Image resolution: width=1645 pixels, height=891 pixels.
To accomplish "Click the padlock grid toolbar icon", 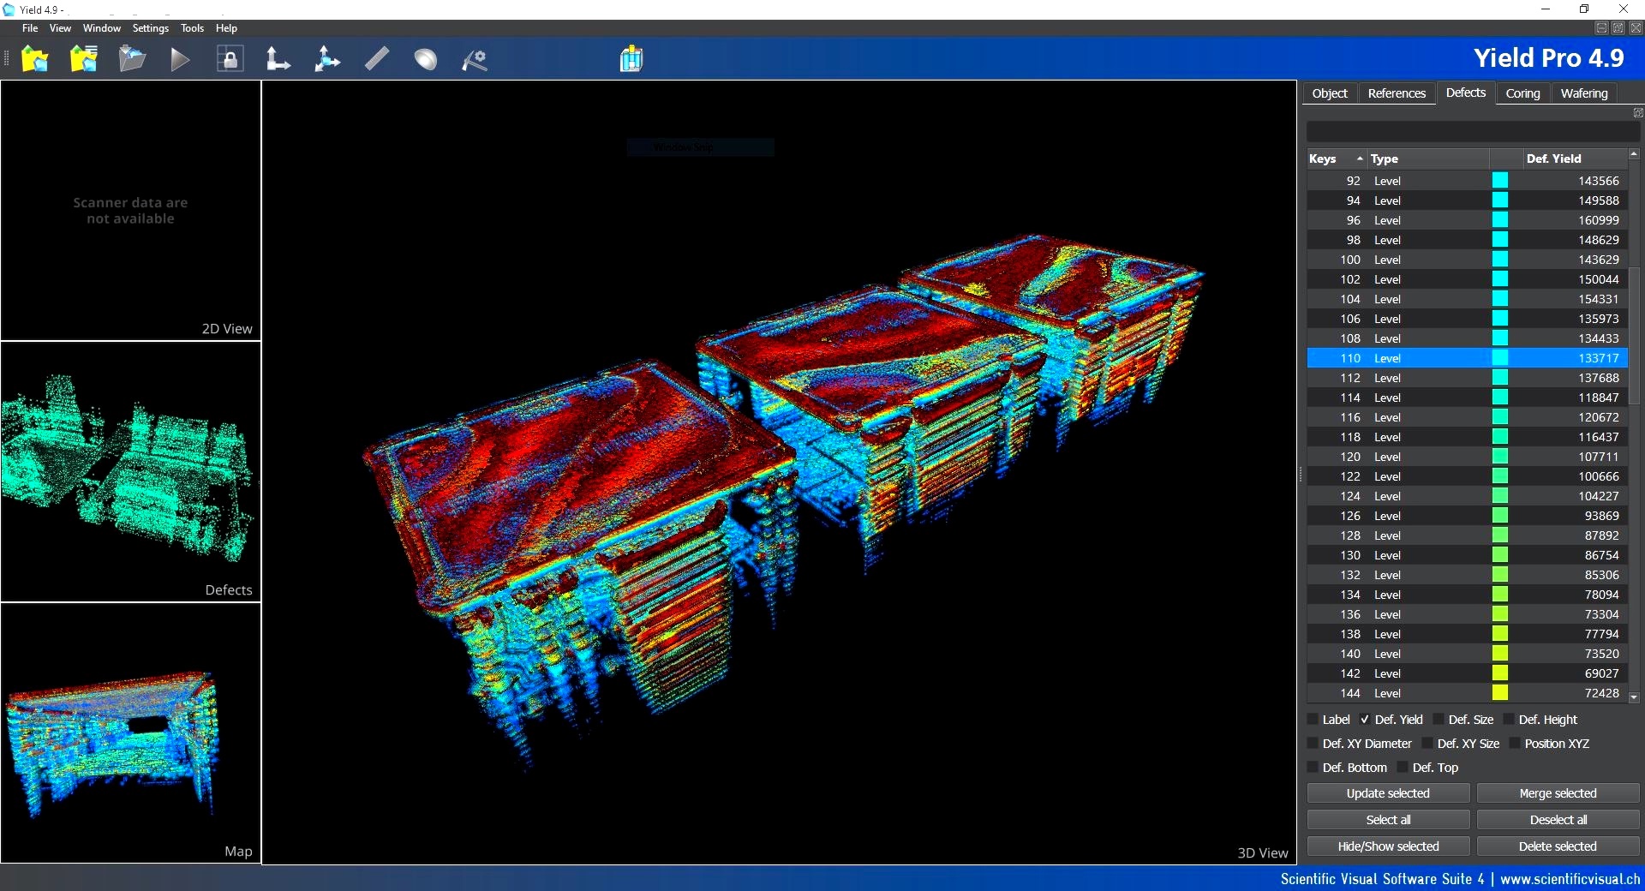I will click(x=230, y=59).
